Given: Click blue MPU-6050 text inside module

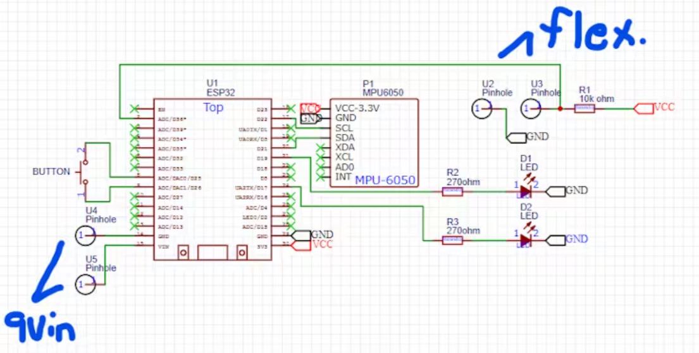Looking at the screenshot, I should pyautogui.click(x=385, y=180).
